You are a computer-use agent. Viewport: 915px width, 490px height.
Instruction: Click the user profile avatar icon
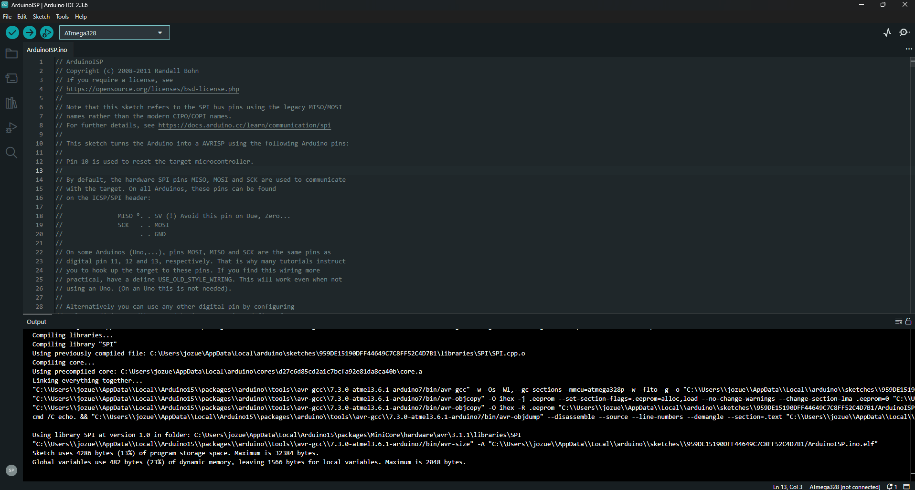point(11,470)
